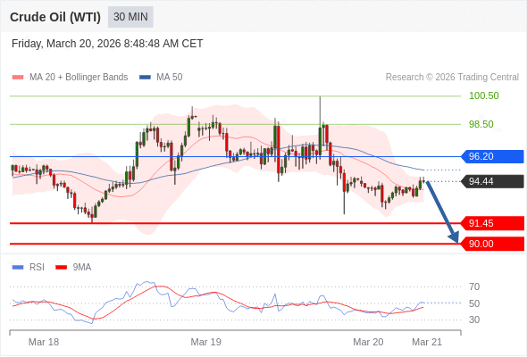The height and width of the screenshot is (357, 527).
Task: Click the black 94.44 current price tag
Action: point(492,181)
